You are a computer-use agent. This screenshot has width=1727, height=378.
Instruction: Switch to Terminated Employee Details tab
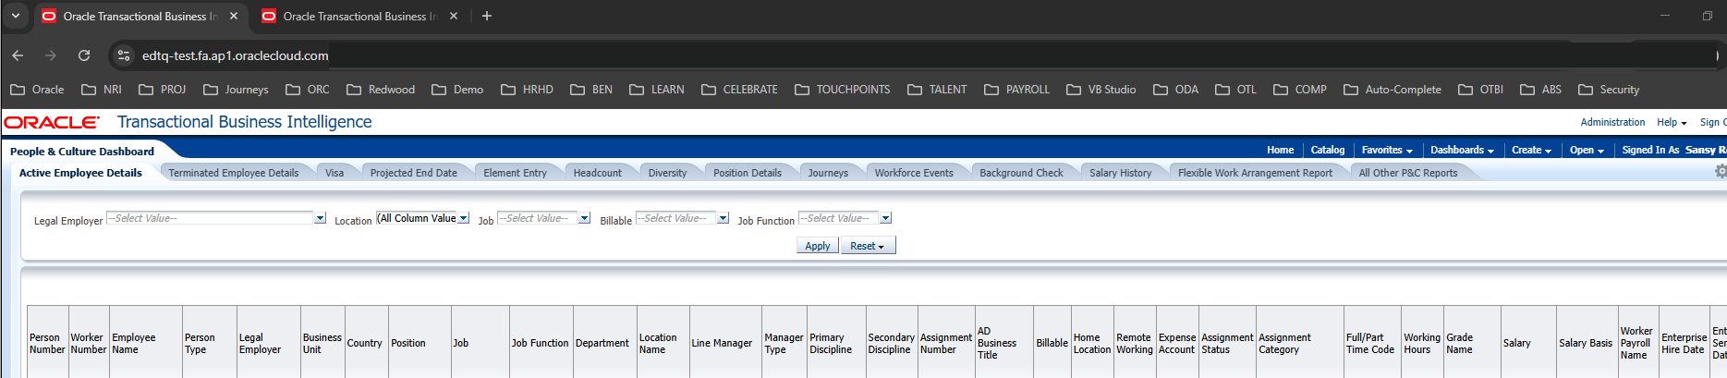[x=234, y=173]
